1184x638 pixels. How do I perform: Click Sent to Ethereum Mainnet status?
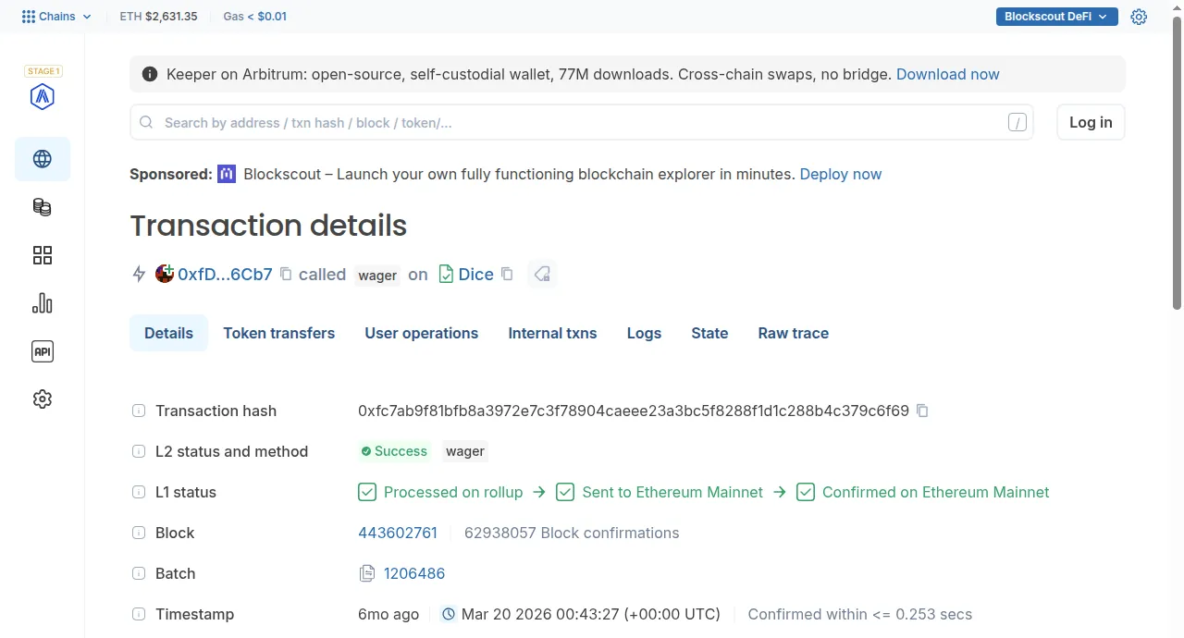[x=660, y=492]
